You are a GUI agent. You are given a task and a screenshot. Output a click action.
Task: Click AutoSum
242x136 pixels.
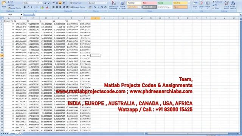[x=218, y=2]
